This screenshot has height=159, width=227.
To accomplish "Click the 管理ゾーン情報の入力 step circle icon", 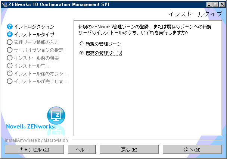I will 10,42.
